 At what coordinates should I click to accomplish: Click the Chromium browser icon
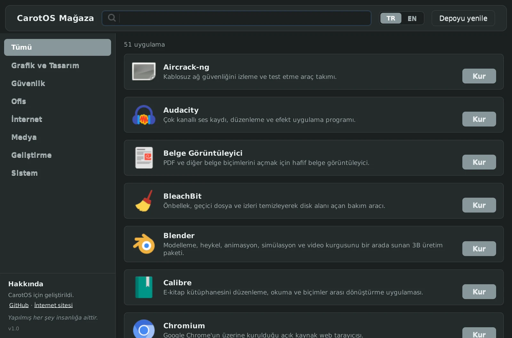(x=144, y=329)
